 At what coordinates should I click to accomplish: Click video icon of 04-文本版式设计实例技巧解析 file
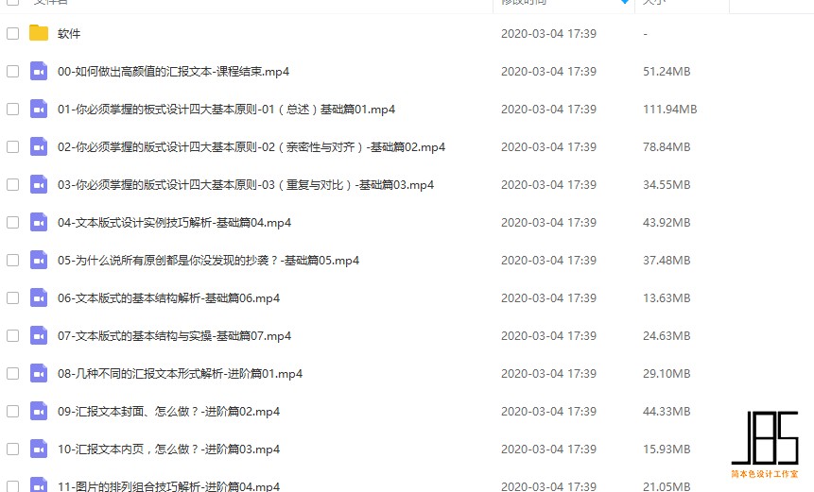39,223
